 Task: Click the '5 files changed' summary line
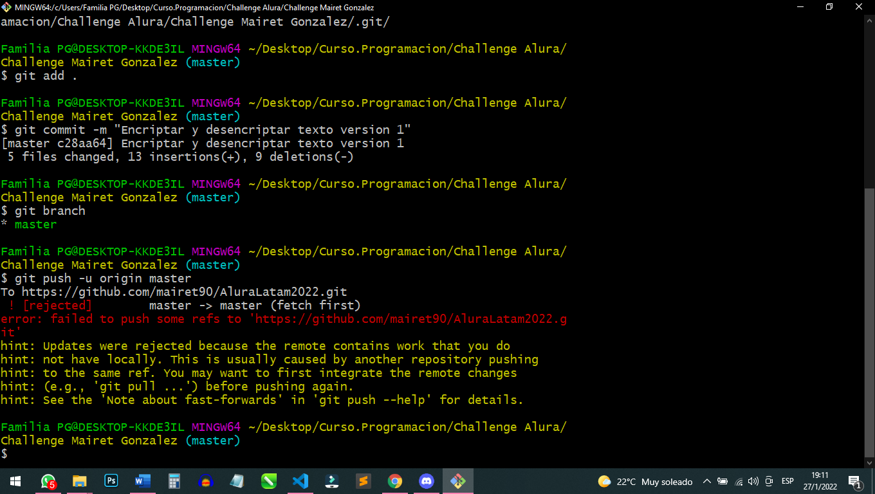(x=181, y=157)
